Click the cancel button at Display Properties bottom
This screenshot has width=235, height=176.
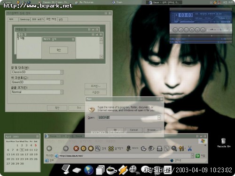coord(77,108)
